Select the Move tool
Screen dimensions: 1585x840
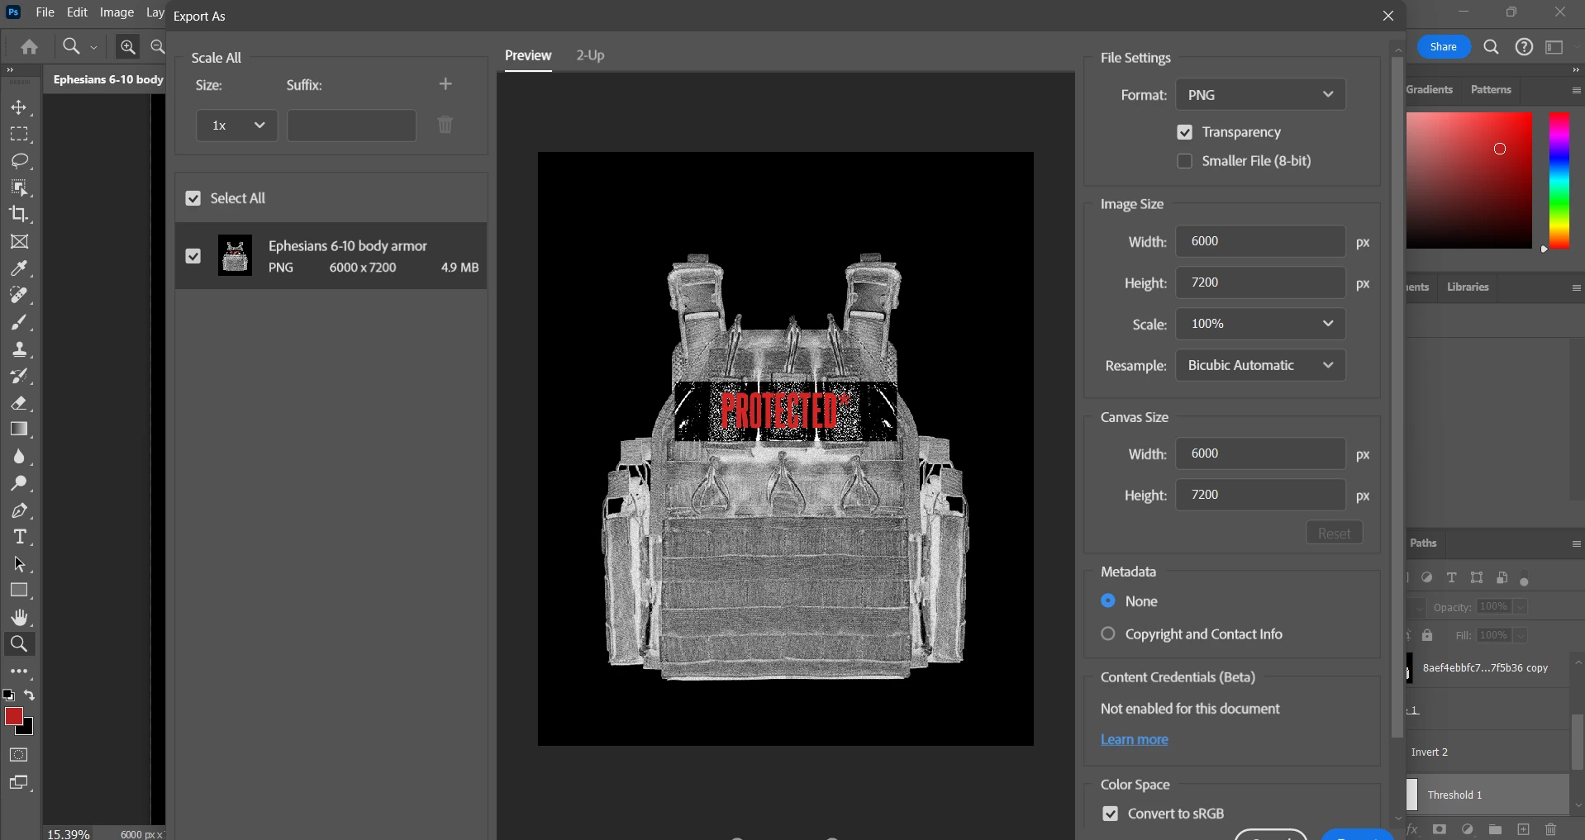tap(19, 107)
